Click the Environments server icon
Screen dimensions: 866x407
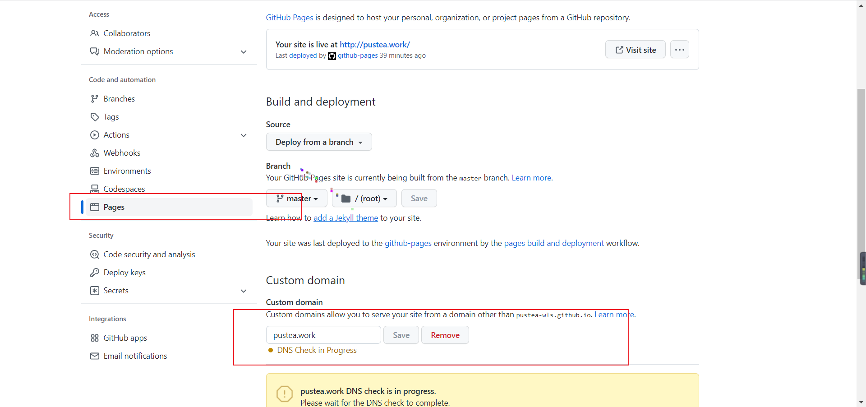(x=94, y=171)
